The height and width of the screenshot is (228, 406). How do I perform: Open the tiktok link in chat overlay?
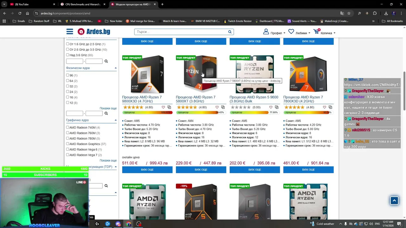click(x=372, y=85)
